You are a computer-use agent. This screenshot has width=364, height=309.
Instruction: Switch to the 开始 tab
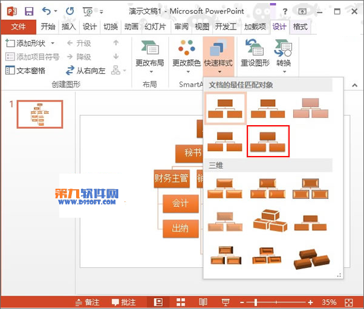(x=48, y=27)
